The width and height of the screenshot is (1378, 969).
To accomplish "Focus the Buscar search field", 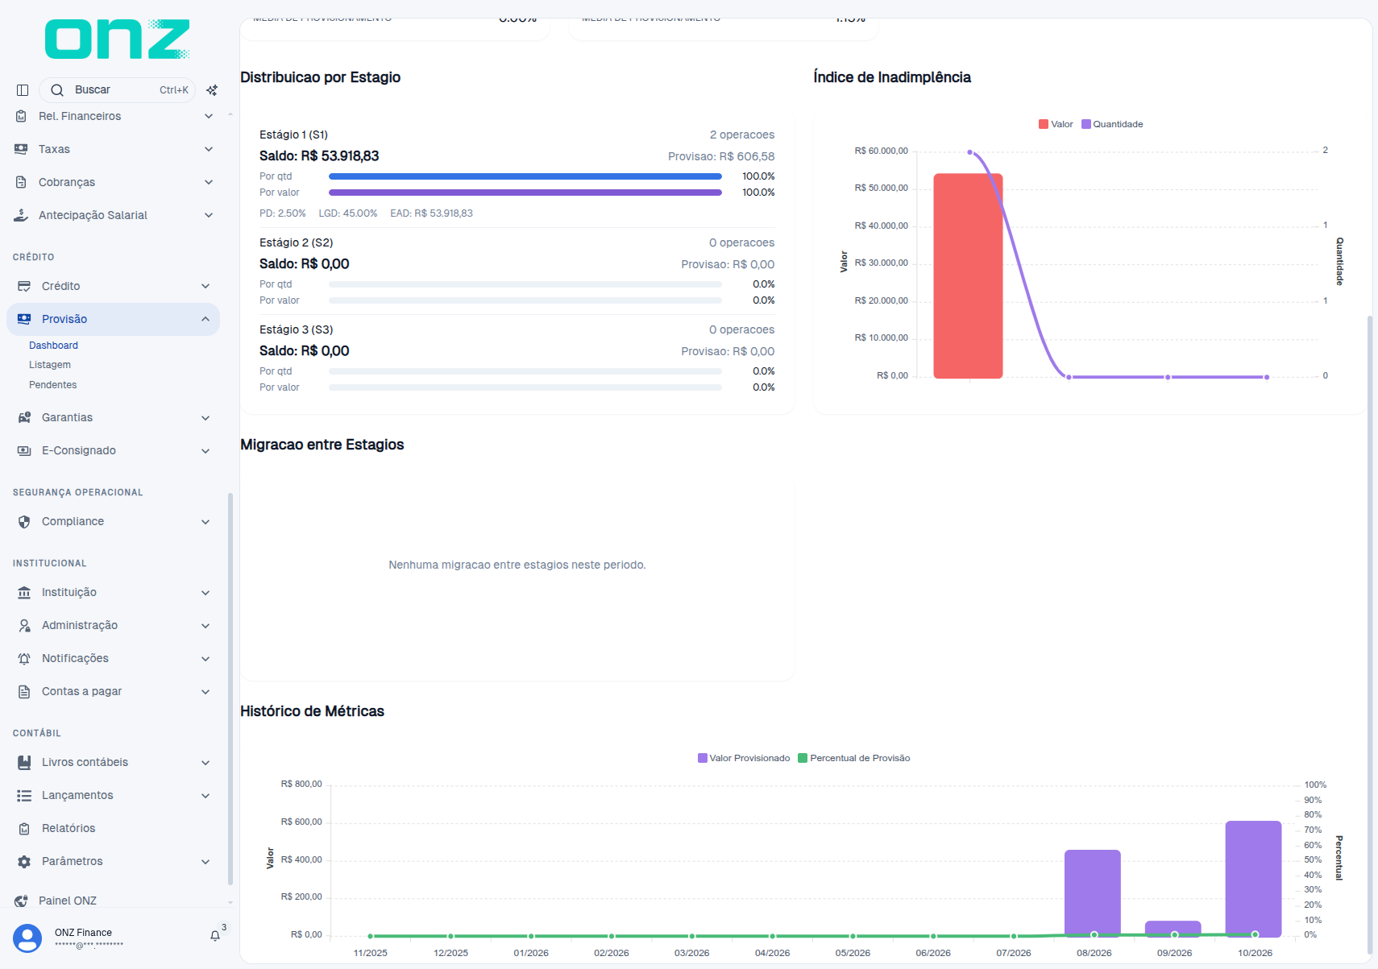I will [x=118, y=90].
